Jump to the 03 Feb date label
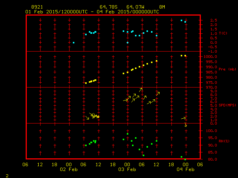The height and width of the screenshot is (178, 238). 127,169
